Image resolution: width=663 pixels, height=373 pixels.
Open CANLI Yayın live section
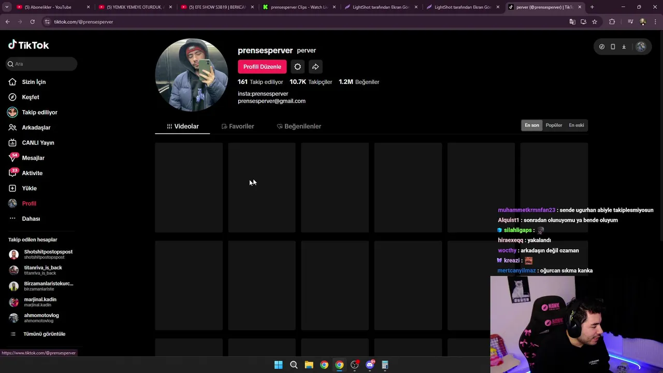click(31, 142)
